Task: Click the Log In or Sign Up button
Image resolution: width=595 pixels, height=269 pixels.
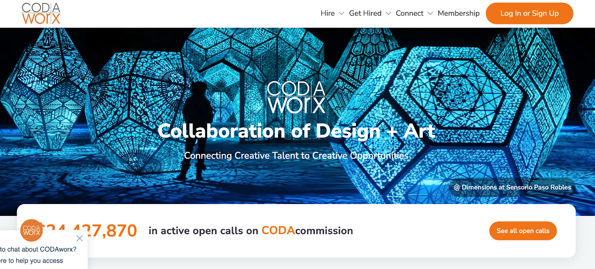Action: coord(529,13)
